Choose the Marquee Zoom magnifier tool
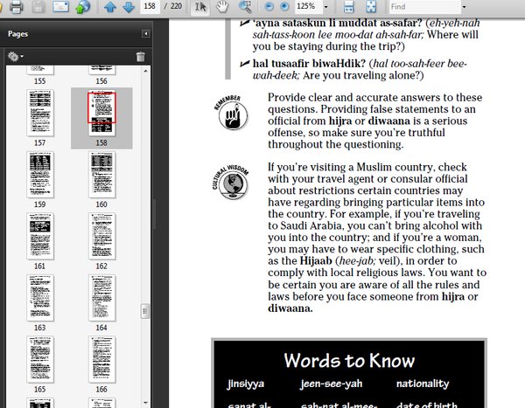Viewport: 525px width, 408px height. pos(245,7)
